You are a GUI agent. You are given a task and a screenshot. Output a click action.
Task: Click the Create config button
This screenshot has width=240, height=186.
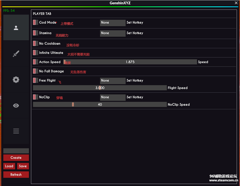16,158
